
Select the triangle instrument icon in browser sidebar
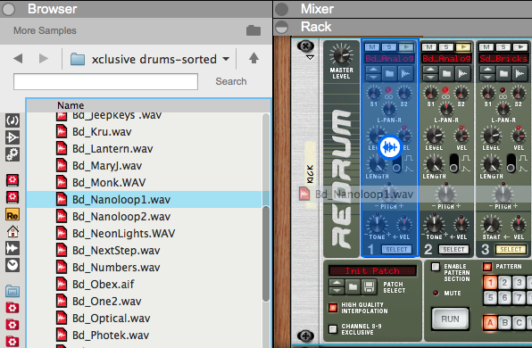pyautogui.click(x=12, y=137)
